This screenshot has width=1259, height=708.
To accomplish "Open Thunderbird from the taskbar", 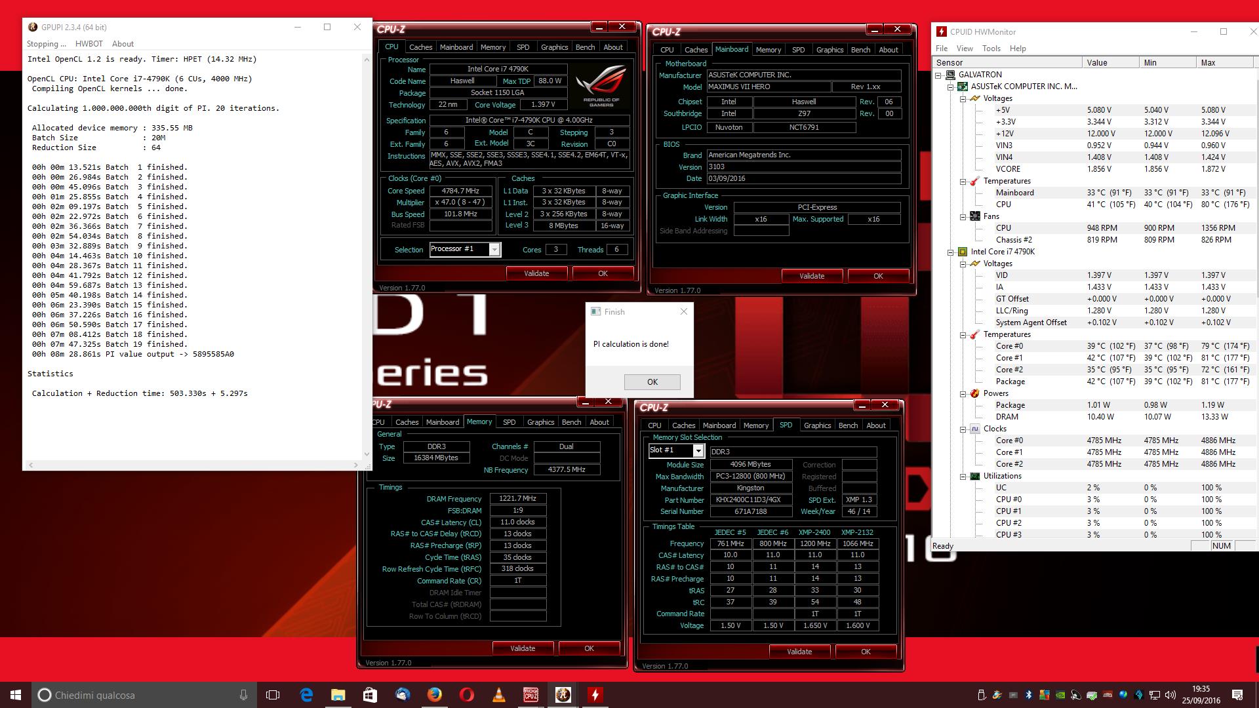I will coord(402,695).
